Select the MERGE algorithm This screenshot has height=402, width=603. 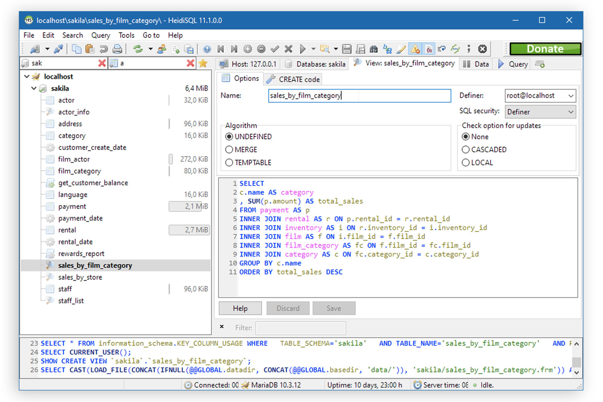[x=229, y=149]
